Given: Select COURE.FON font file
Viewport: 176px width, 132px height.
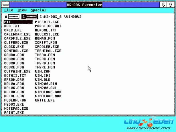Looking at the screenshot, I should point(14,67).
